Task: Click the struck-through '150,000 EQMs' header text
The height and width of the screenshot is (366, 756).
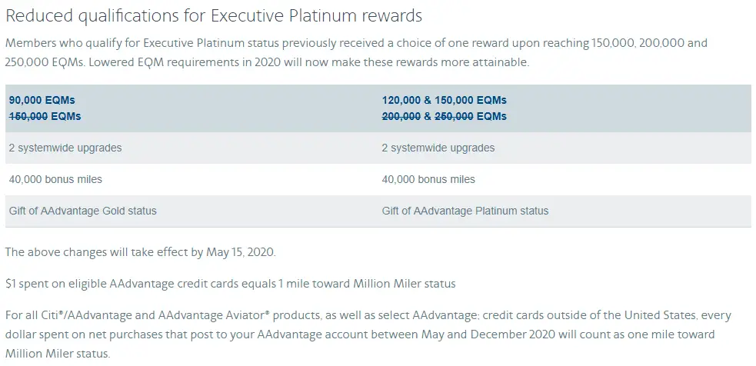Action: click(45, 116)
